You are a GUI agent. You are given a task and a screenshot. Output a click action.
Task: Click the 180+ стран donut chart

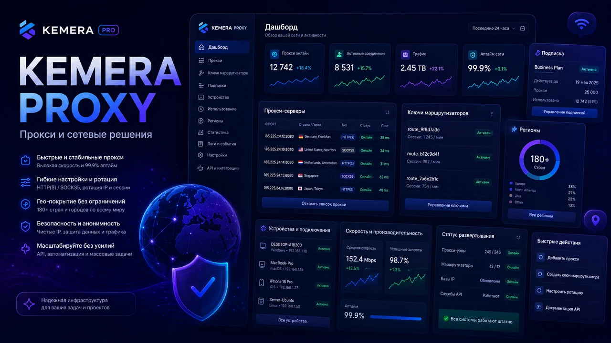[539, 160]
